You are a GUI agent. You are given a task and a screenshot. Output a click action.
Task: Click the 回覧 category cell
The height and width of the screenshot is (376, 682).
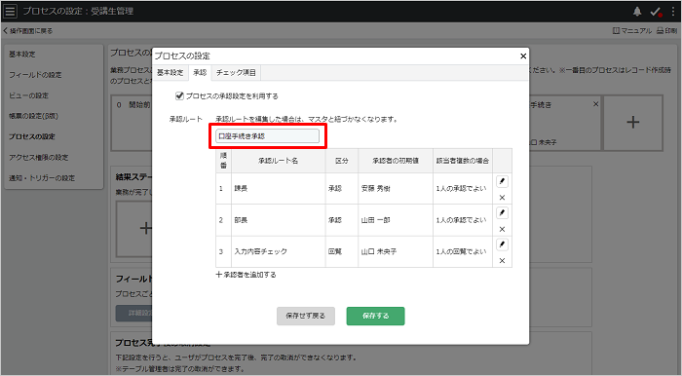tap(342, 251)
